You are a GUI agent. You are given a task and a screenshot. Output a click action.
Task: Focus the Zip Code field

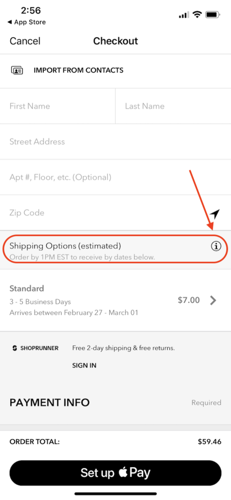tap(105, 213)
